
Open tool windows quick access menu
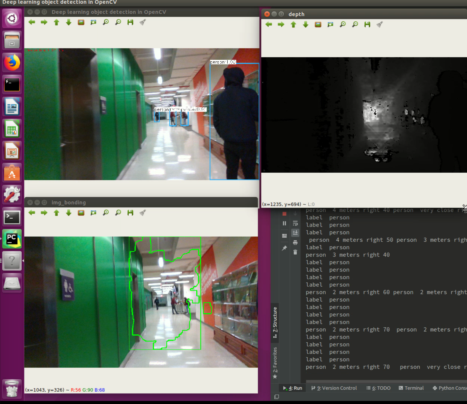276,397
